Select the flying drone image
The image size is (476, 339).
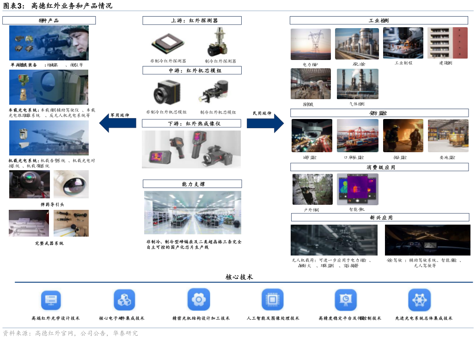(334, 240)
